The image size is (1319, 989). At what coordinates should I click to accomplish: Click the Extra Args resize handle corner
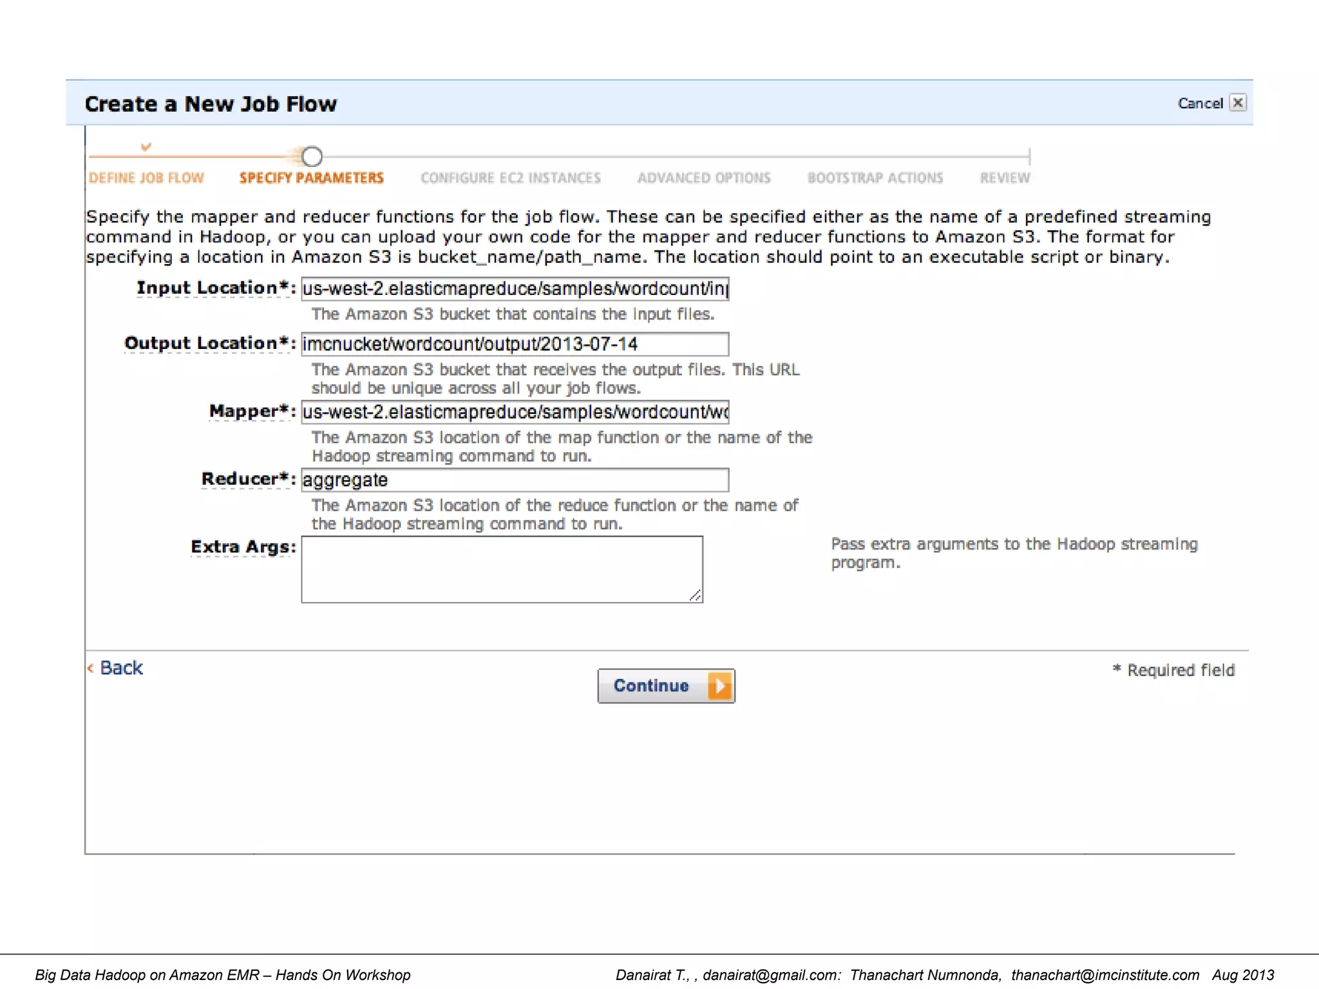point(696,596)
